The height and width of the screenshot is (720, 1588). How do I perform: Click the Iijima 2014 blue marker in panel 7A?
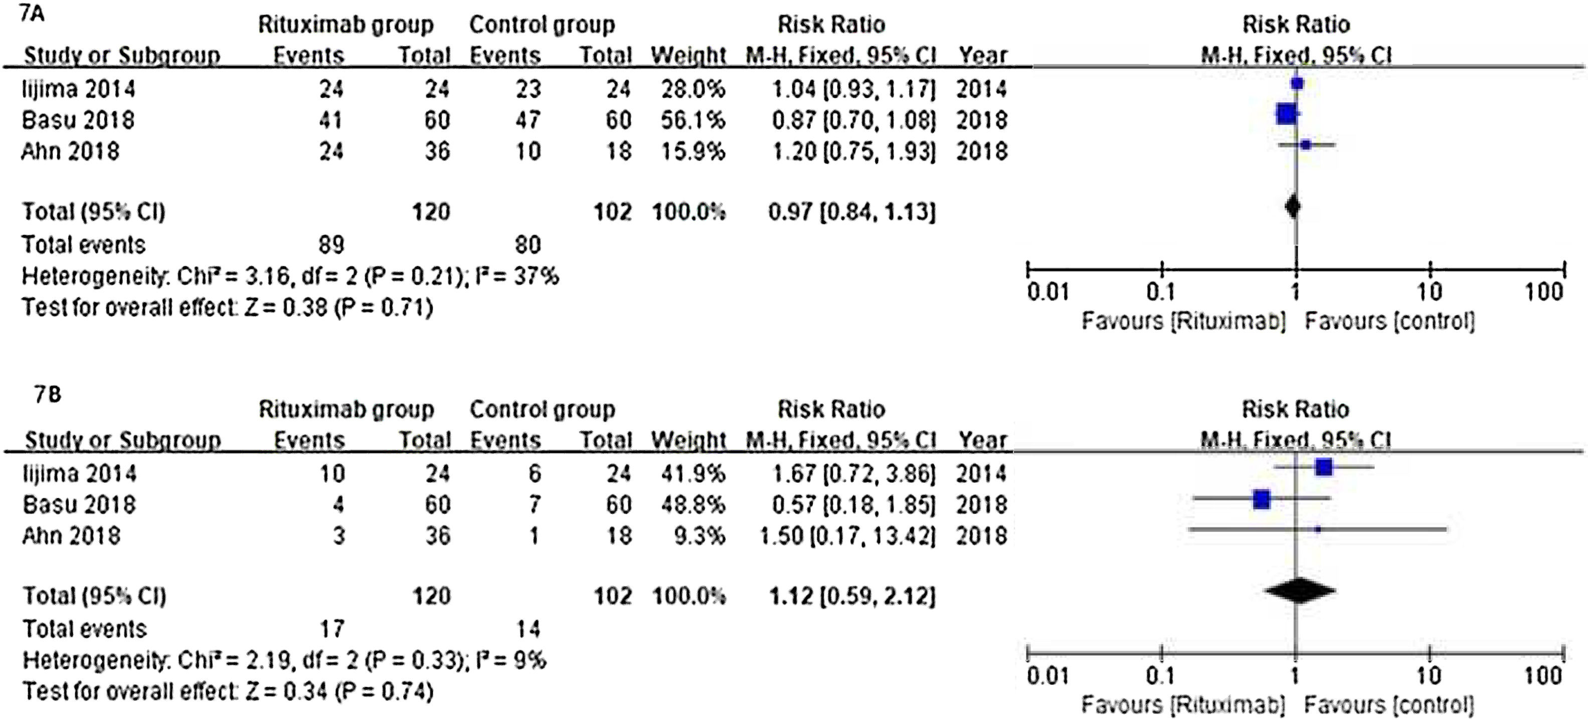click(1297, 83)
